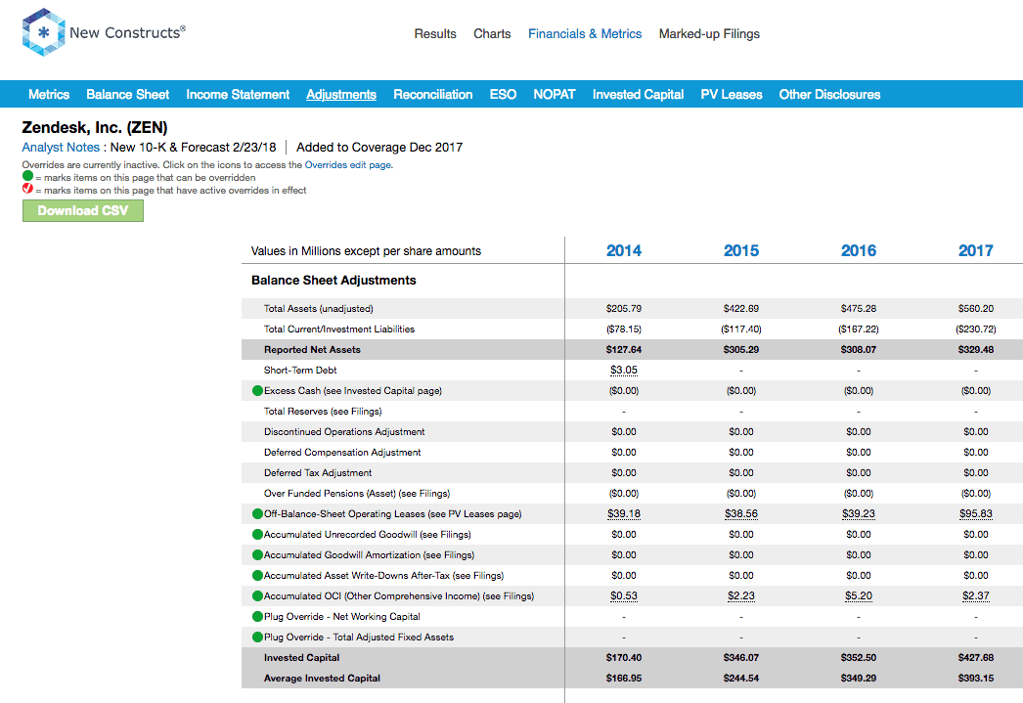Switch to the Invested Capital tab

click(x=638, y=95)
